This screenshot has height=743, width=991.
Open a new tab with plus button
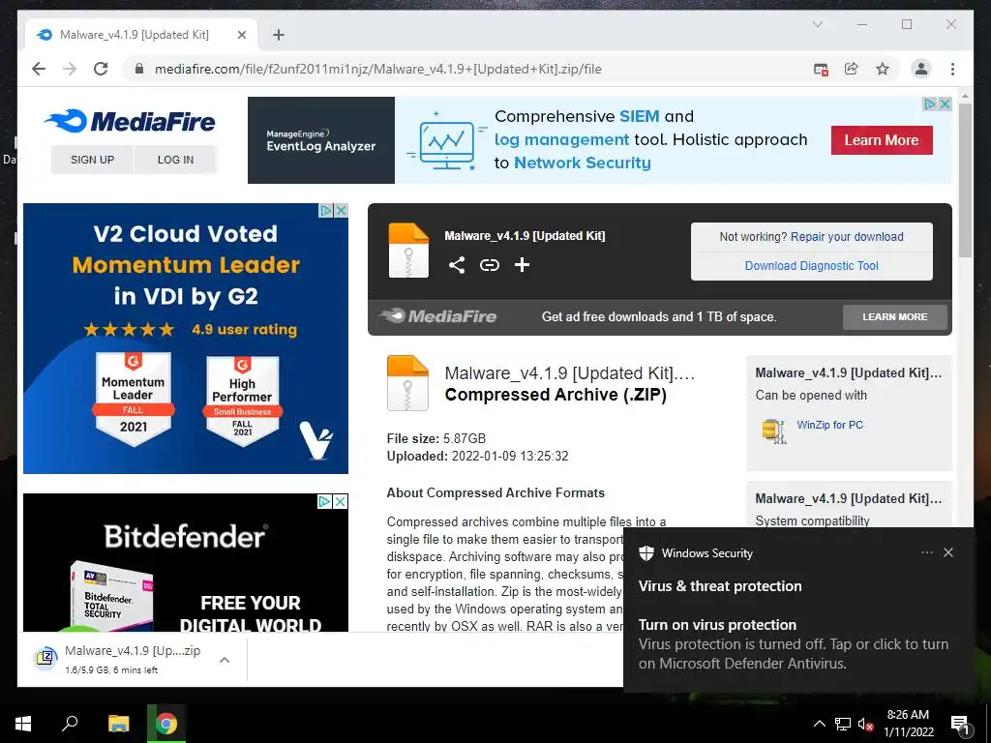point(278,35)
